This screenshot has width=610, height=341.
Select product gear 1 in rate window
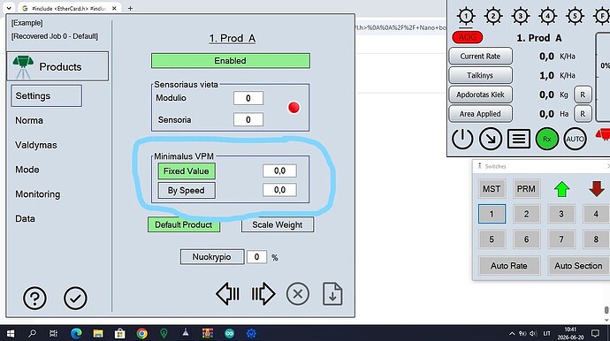tap(466, 16)
